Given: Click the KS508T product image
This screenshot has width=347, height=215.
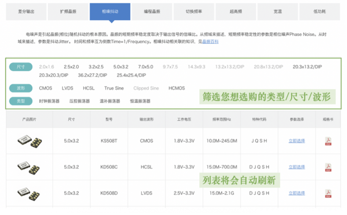Looking at the screenshot, I should pyautogui.click(x=30, y=141).
